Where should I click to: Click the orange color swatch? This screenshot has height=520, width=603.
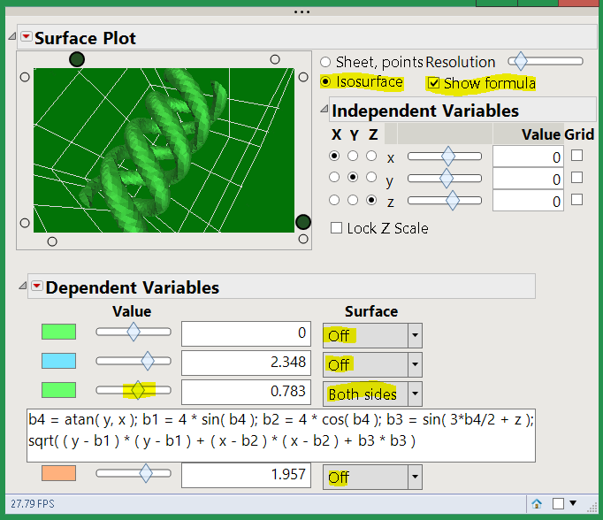[59, 473]
